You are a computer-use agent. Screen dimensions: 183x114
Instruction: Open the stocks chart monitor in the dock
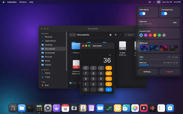[109, 108]
